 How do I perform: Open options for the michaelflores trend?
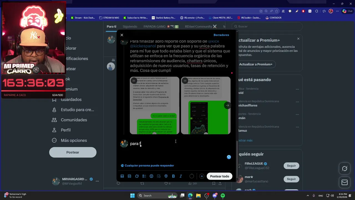[x=297, y=102]
